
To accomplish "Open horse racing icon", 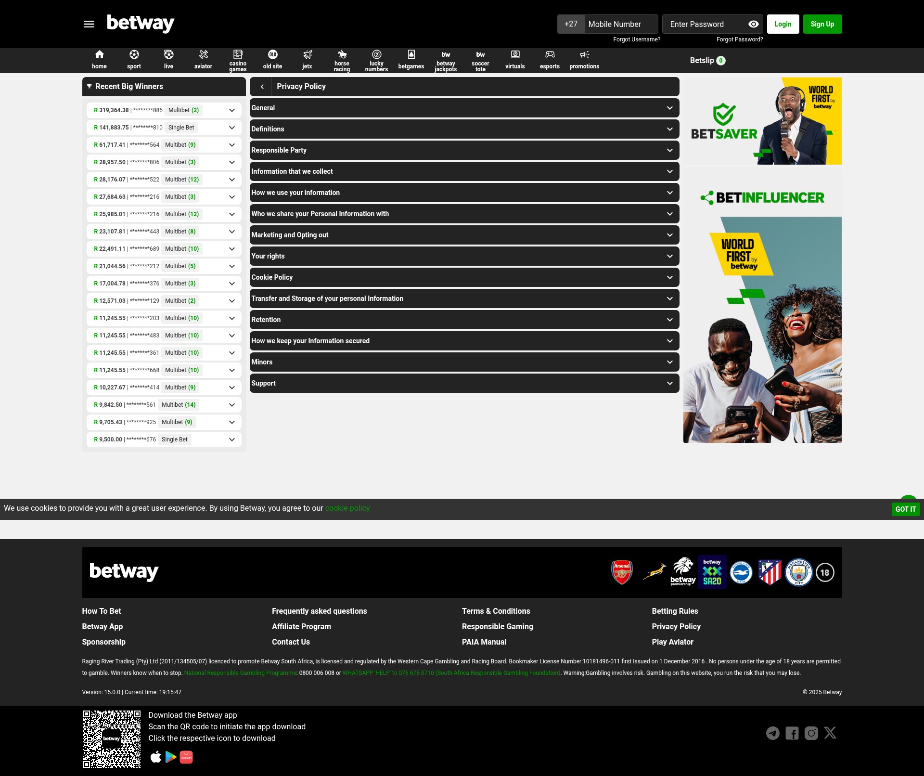I will click(x=342, y=54).
